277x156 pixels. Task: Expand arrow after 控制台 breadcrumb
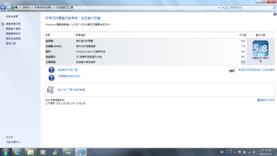point(32,8)
